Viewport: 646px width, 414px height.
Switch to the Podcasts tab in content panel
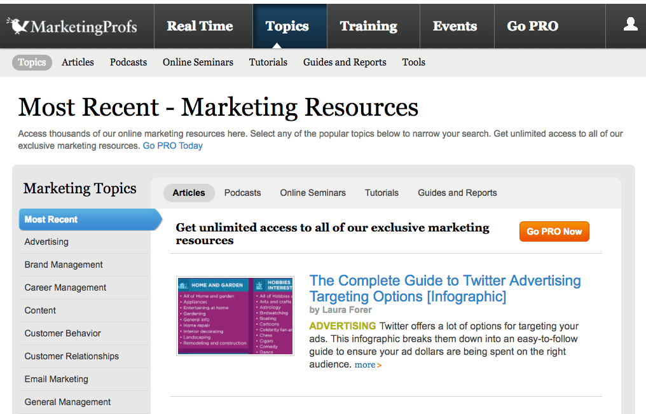click(242, 193)
